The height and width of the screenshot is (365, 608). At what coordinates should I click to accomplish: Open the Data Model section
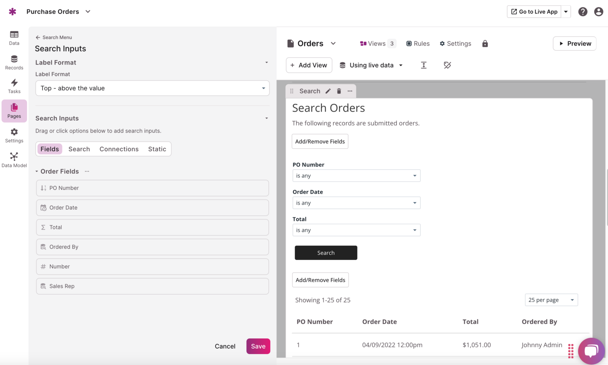14,160
